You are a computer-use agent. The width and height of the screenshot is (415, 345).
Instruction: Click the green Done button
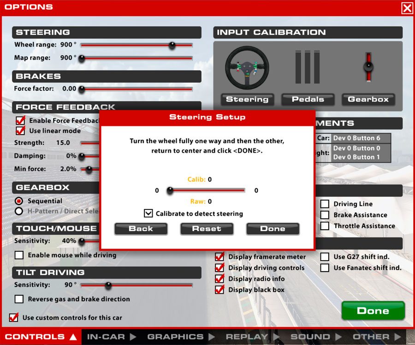(x=373, y=311)
